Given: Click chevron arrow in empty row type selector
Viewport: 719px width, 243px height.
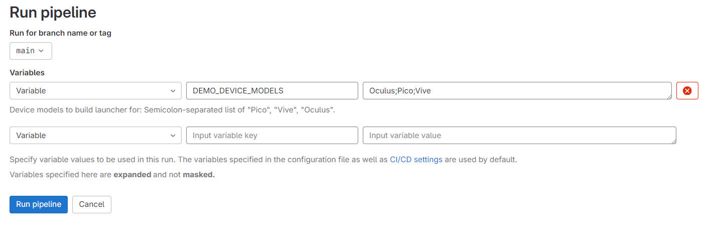Looking at the screenshot, I should [173, 136].
